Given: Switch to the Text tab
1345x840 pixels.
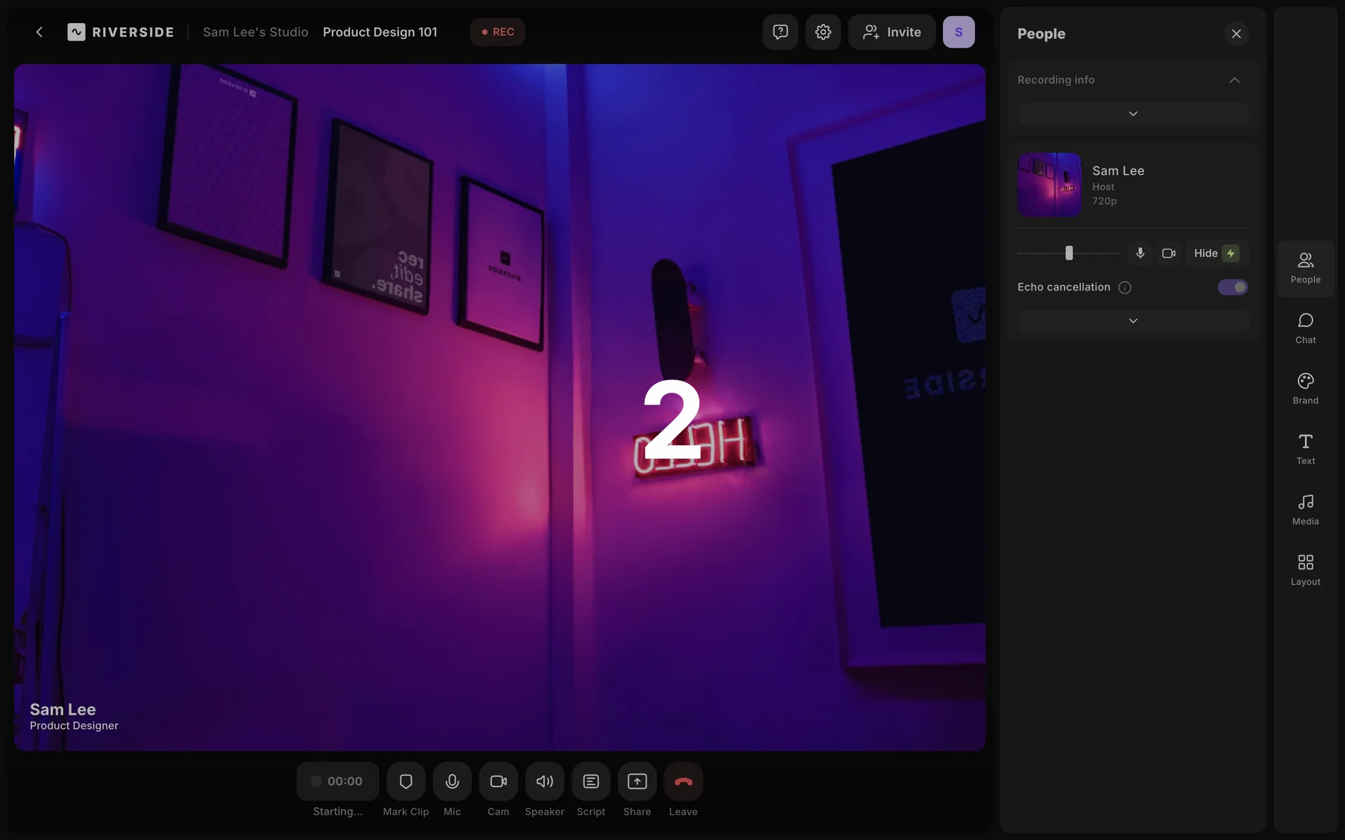Looking at the screenshot, I should (x=1305, y=449).
